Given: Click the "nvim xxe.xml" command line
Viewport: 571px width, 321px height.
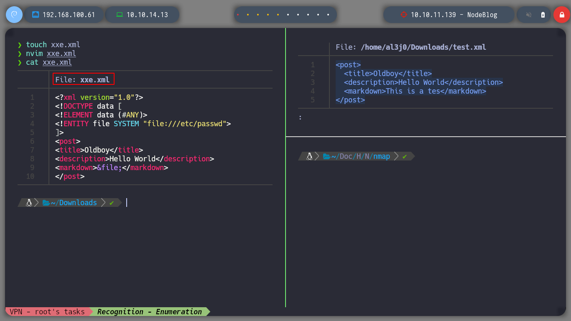Looking at the screenshot, I should point(51,53).
